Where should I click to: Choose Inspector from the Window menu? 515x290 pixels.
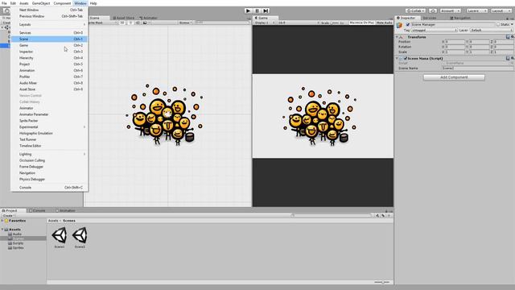(x=50, y=52)
